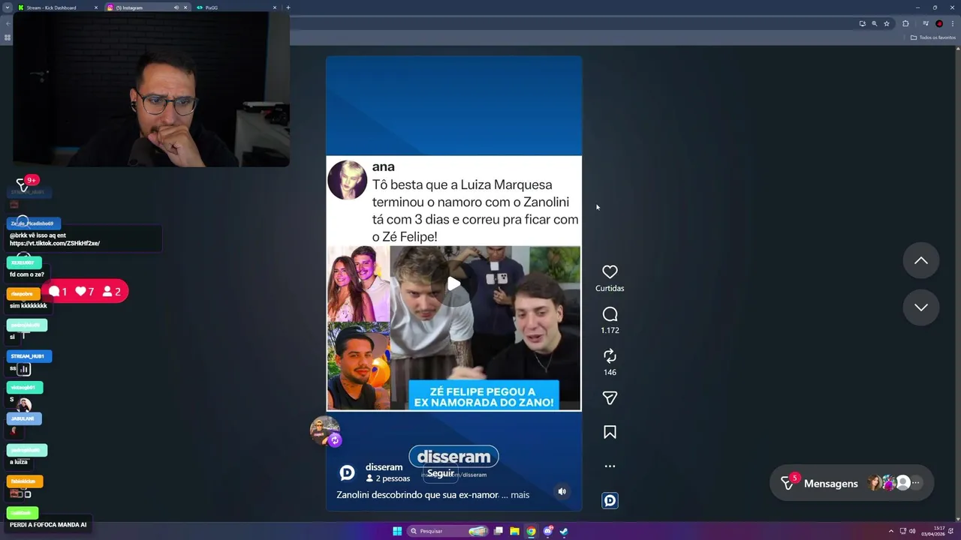Screen dimensions: 961x540
Task: Open Chrome from the taskbar
Action: pos(531,531)
